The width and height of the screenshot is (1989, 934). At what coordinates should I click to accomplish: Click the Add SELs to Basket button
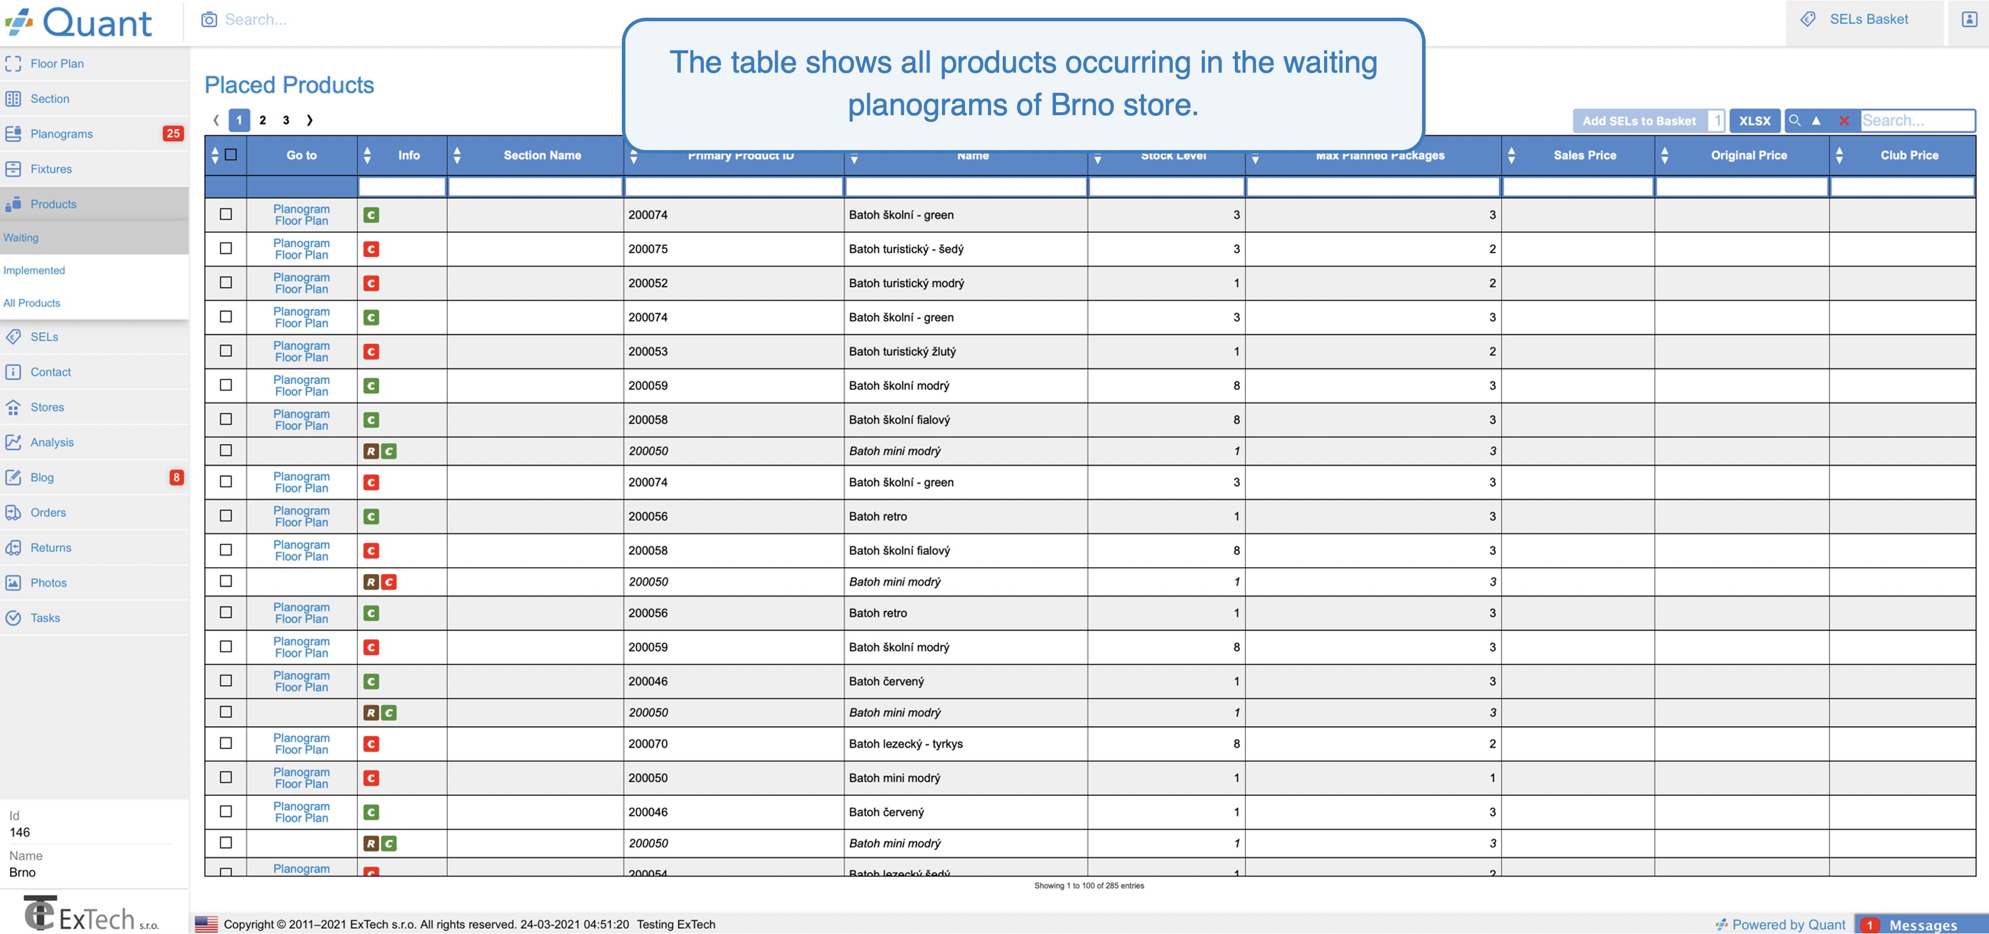pyautogui.click(x=1639, y=121)
